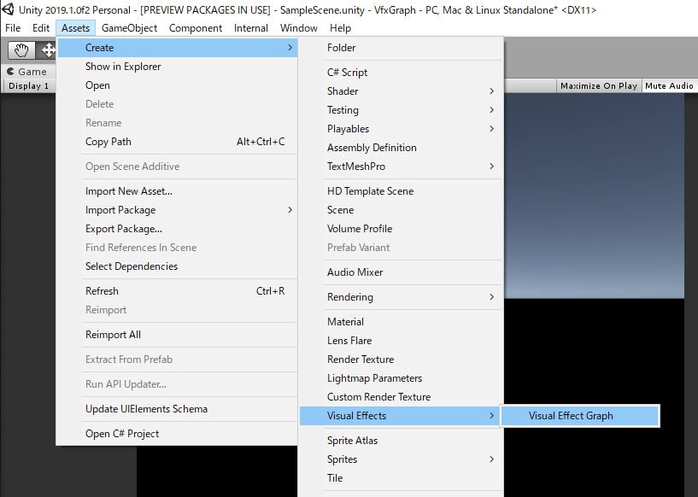Expand the Import Package submenu

[x=178, y=209]
